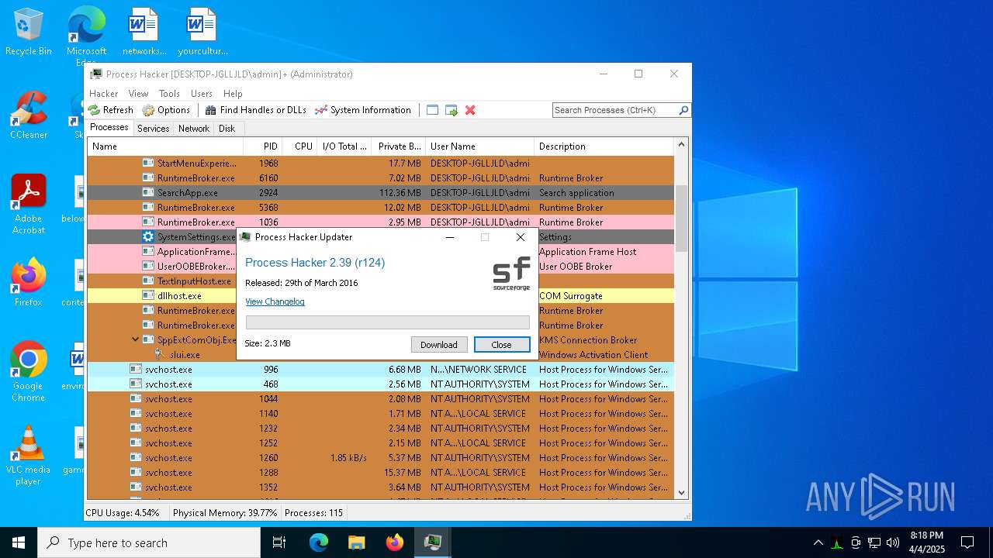Click Physical Memory in status bar
The image size is (993, 558).
coord(225,513)
